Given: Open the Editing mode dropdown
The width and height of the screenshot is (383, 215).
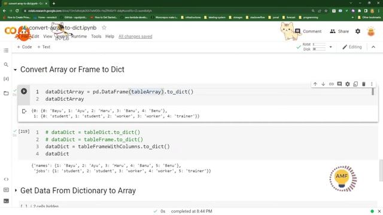Looking at the screenshot, I should pyautogui.click(x=352, y=47).
